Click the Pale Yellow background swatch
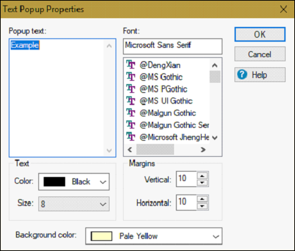Screen dimensions: 295x251 point(101,236)
